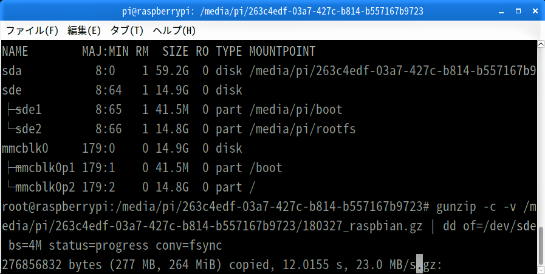
Task: Click the sde1 partition name
Action: 29,110
